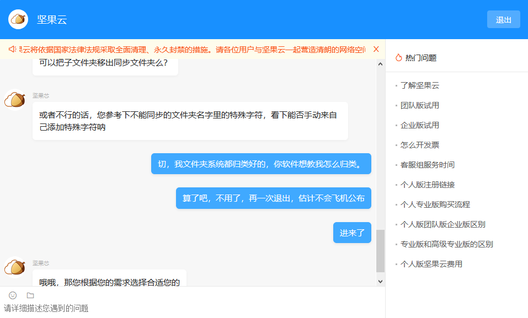This screenshot has width=528, height=318.
Task: Click the 热门问题 flame icon
Action: 399,57
